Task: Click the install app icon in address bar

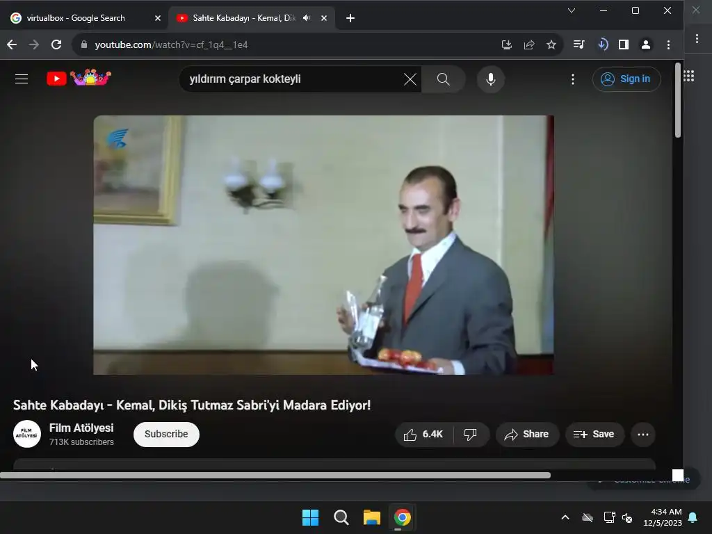Action: click(x=507, y=44)
